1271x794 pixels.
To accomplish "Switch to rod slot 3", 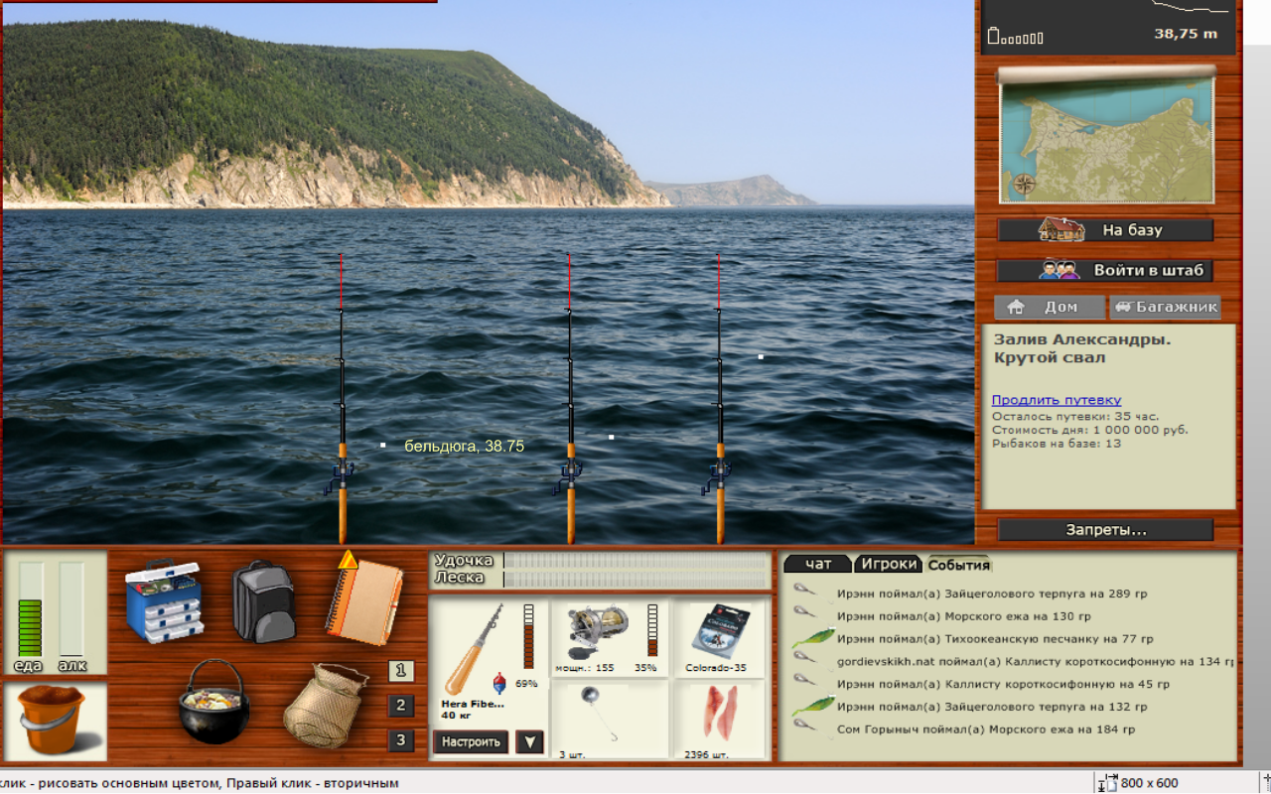I will (400, 740).
